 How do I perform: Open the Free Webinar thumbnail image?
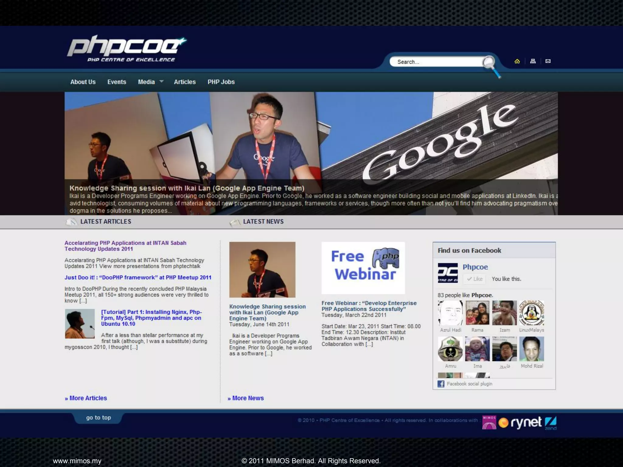click(363, 268)
